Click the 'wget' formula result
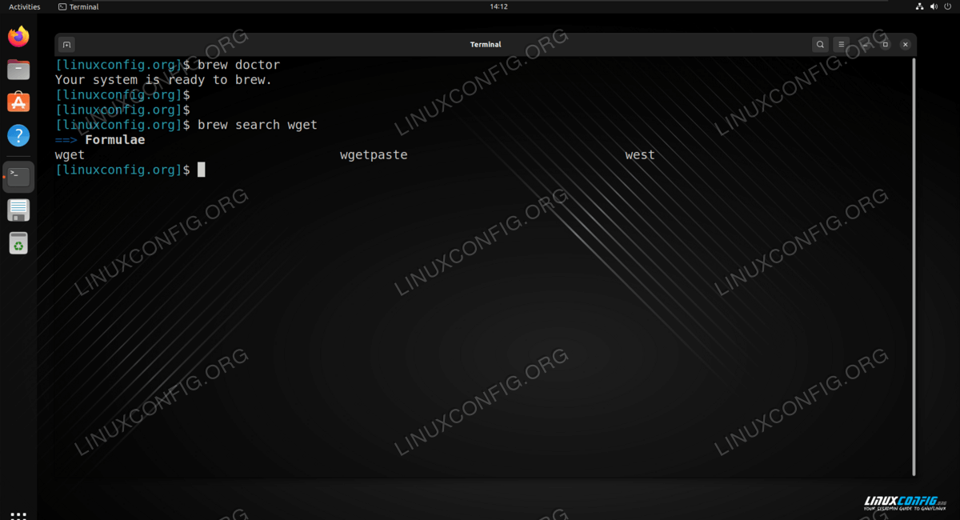This screenshot has height=520, width=960. click(x=70, y=155)
